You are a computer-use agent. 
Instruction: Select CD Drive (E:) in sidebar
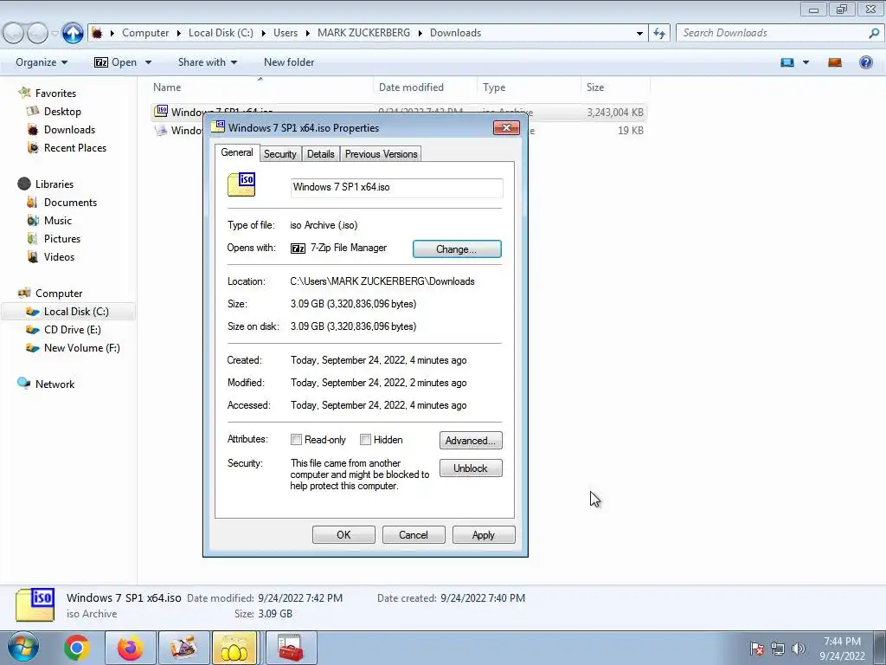(x=72, y=330)
